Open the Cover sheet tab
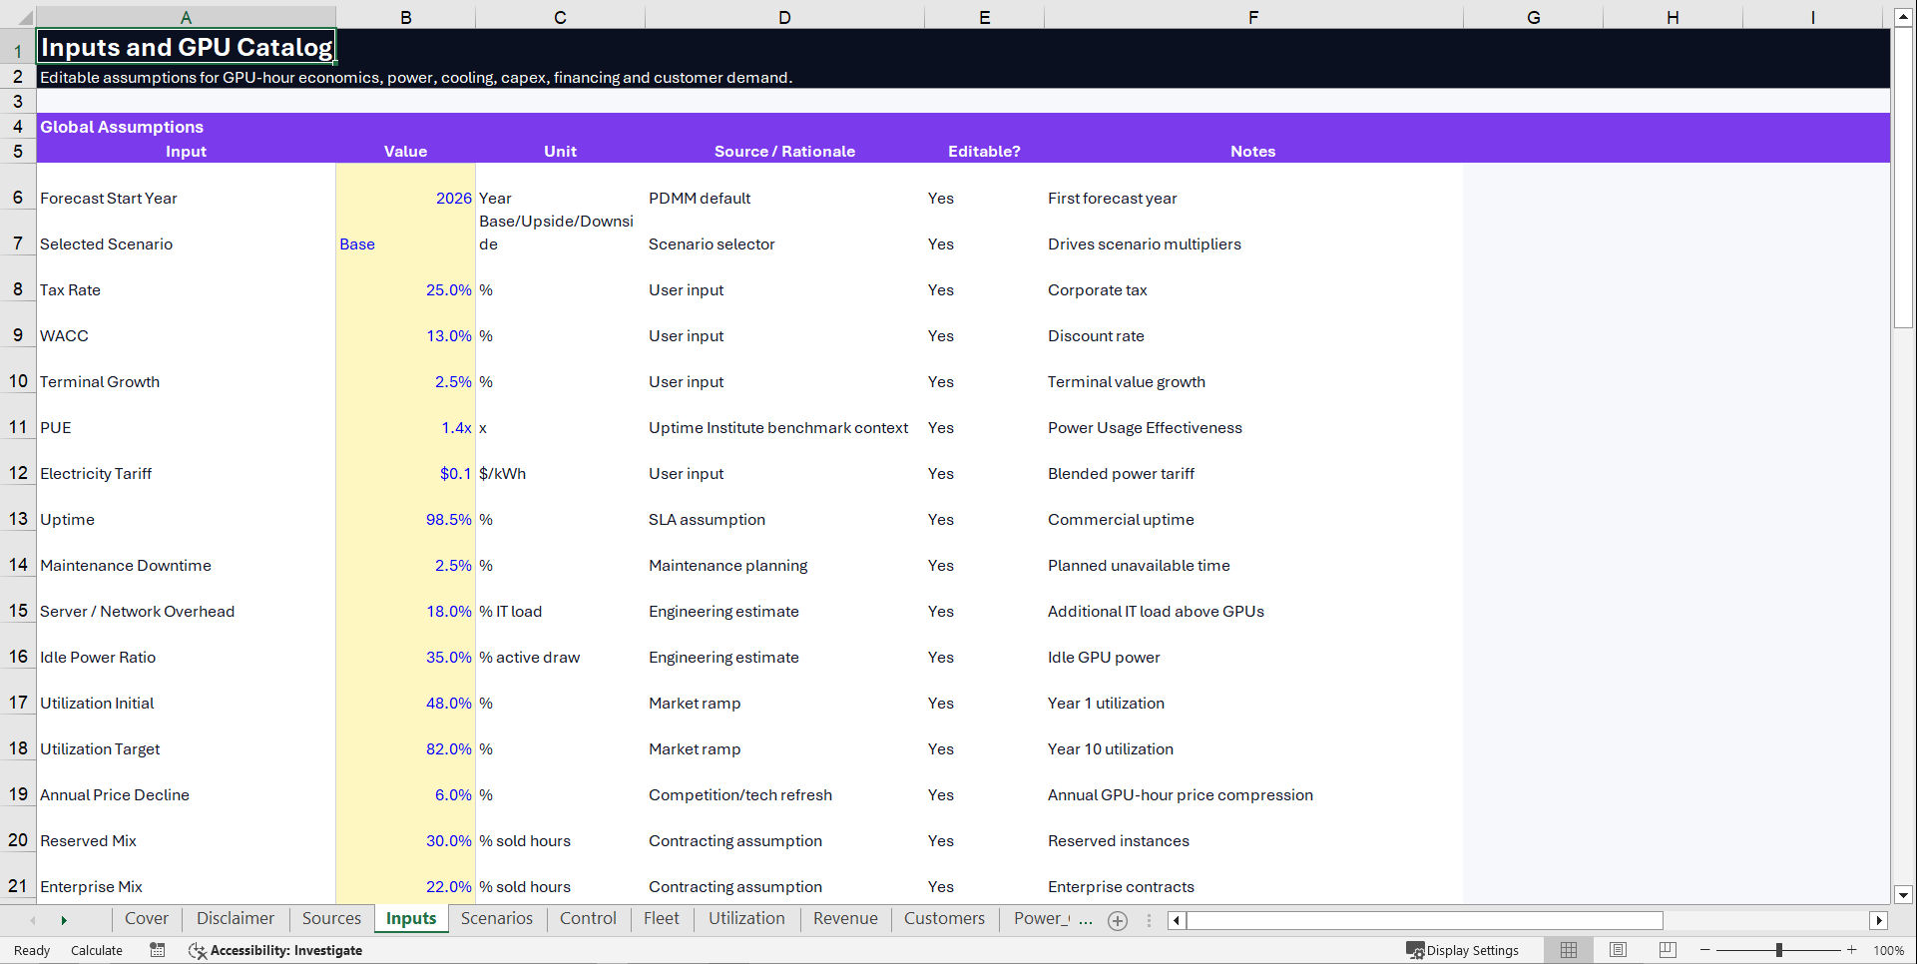 point(146,919)
